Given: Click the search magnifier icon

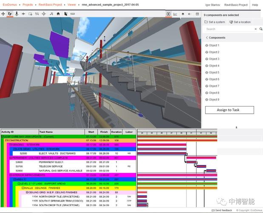Looking at the screenshot, I should pos(261,29).
